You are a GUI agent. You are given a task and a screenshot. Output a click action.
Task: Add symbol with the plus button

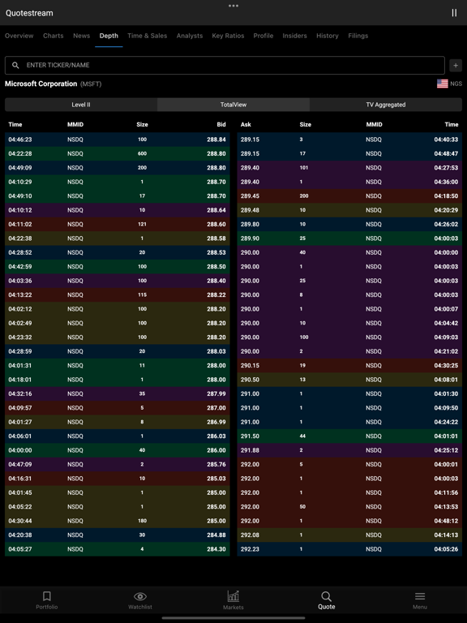coord(456,65)
